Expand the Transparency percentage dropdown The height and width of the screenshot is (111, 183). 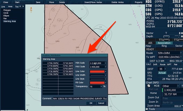(x=101, y=86)
